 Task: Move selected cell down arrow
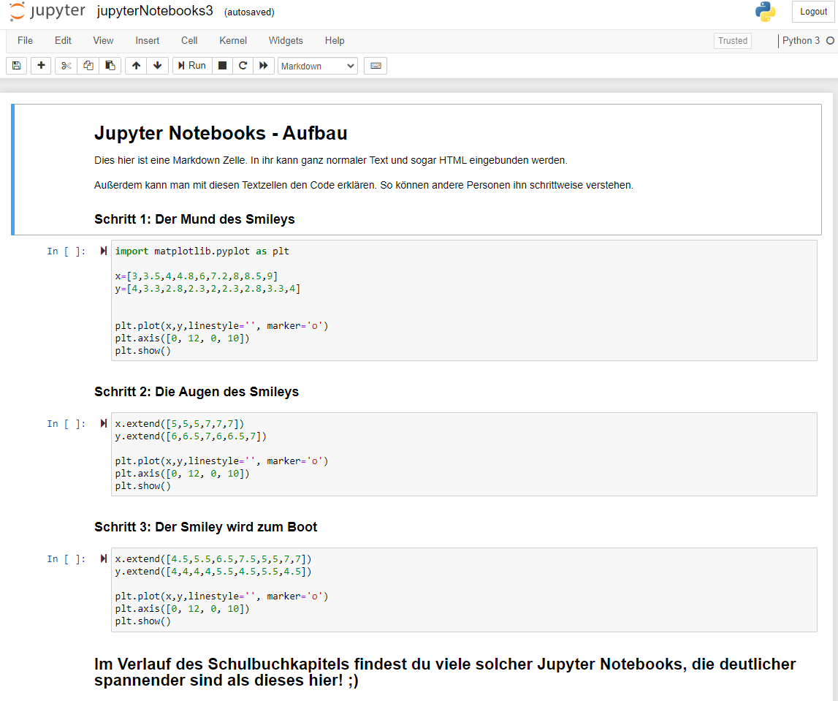click(x=158, y=66)
